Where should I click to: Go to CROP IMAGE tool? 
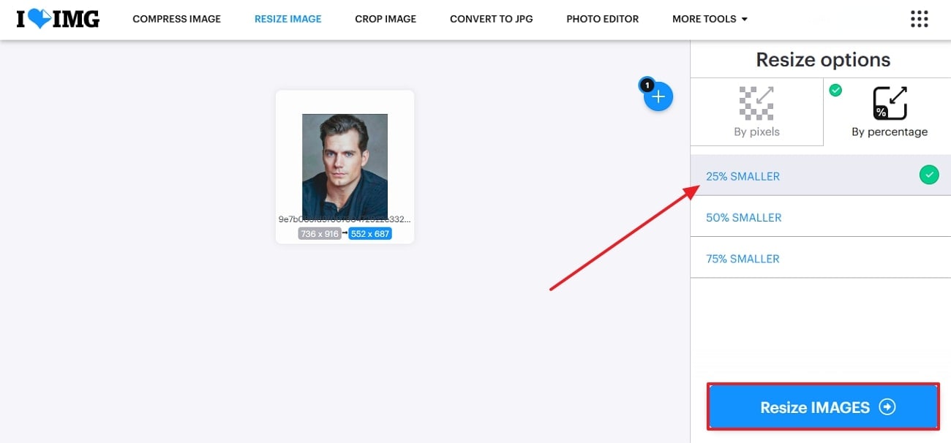coord(386,19)
